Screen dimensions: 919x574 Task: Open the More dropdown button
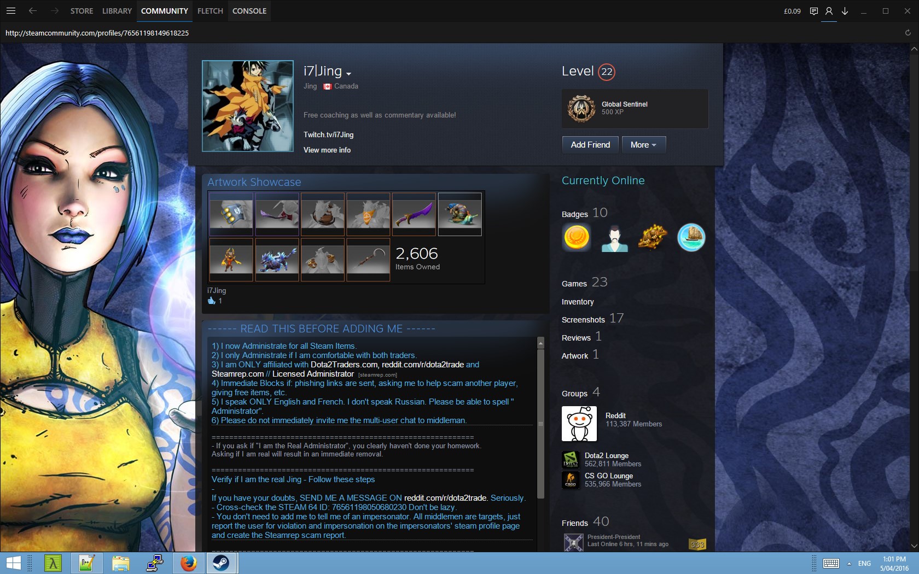[x=643, y=145]
